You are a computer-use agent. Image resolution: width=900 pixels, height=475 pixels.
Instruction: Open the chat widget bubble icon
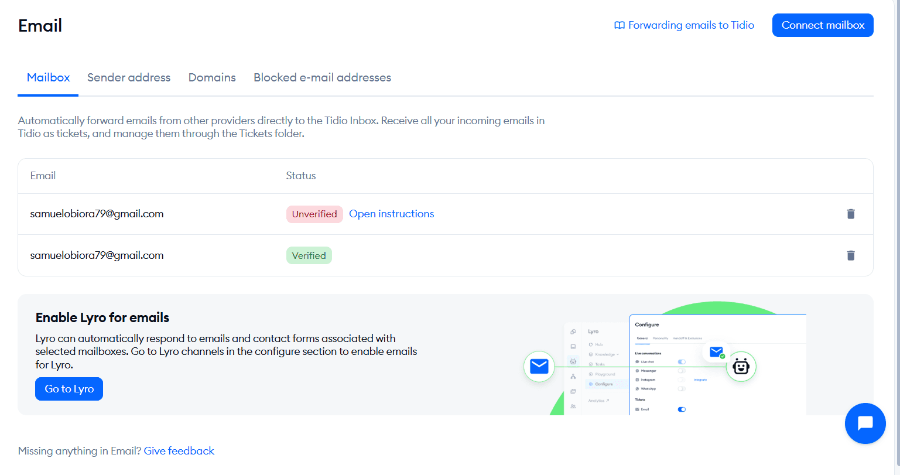(x=865, y=423)
